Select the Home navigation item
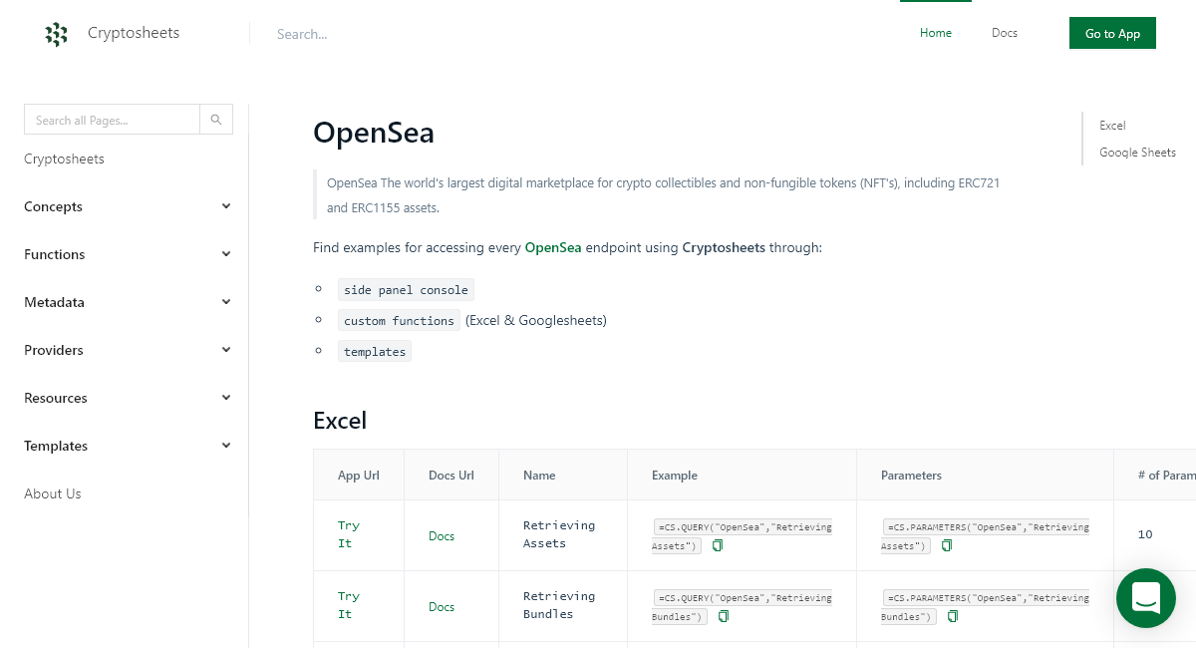The image size is (1196, 648). coord(935,33)
